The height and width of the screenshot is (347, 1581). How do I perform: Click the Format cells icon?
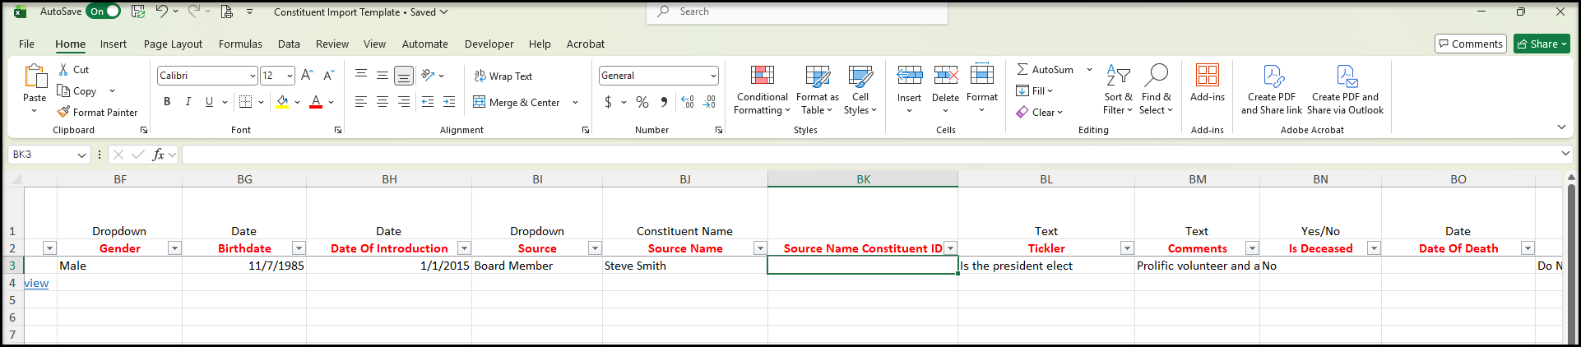click(982, 76)
